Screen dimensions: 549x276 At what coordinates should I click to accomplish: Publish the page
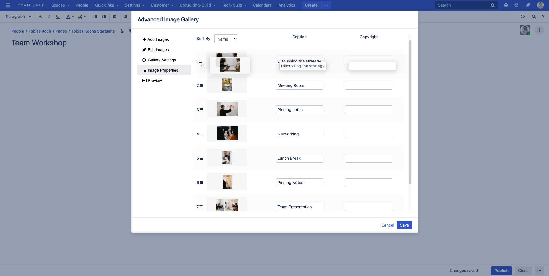tap(501, 271)
